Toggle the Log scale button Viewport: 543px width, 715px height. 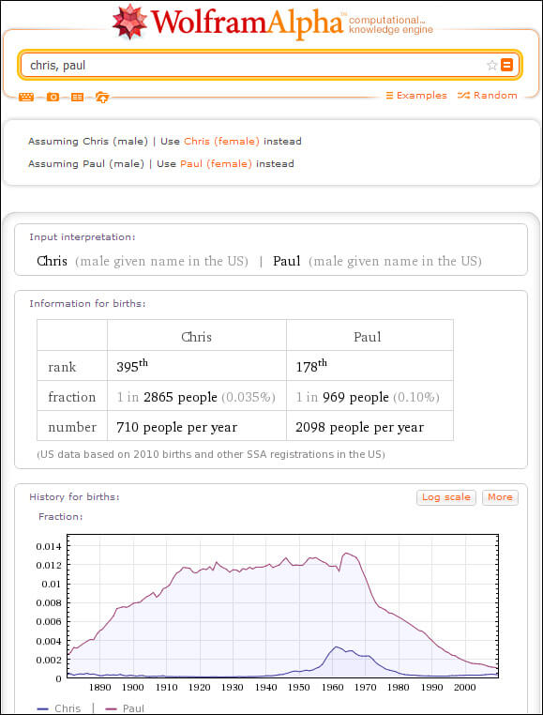[x=446, y=497]
